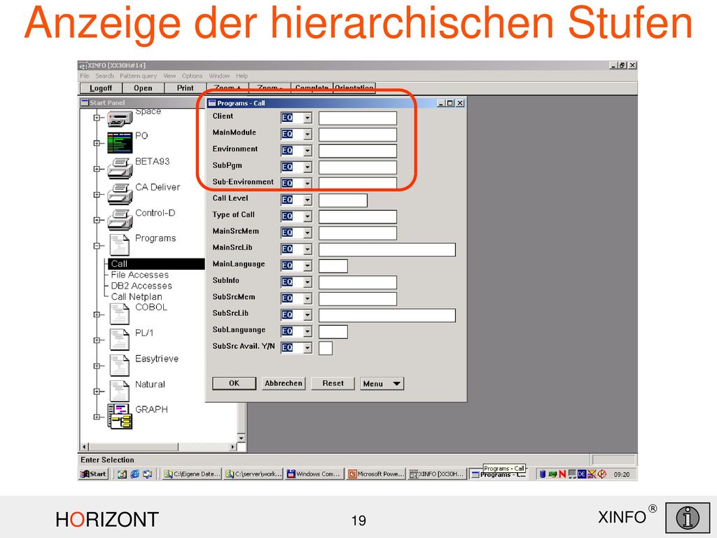Click the SubSrcLib value input field

pyautogui.click(x=387, y=315)
